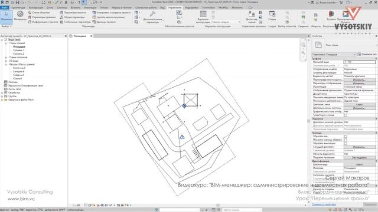Viewport: 378px width, 212px height.
Task: Open Общие параметры tool
Action: coord(72,17)
